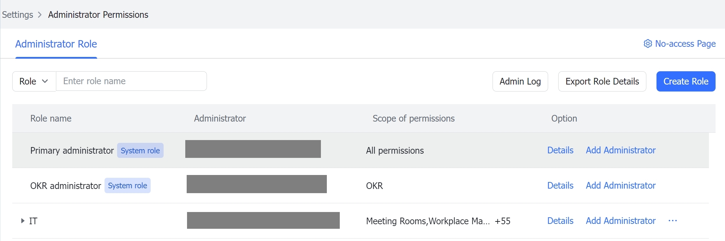Image resolution: width=725 pixels, height=241 pixels.
Task: Add Administrator to Primary administrator role
Action: [x=620, y=150]
